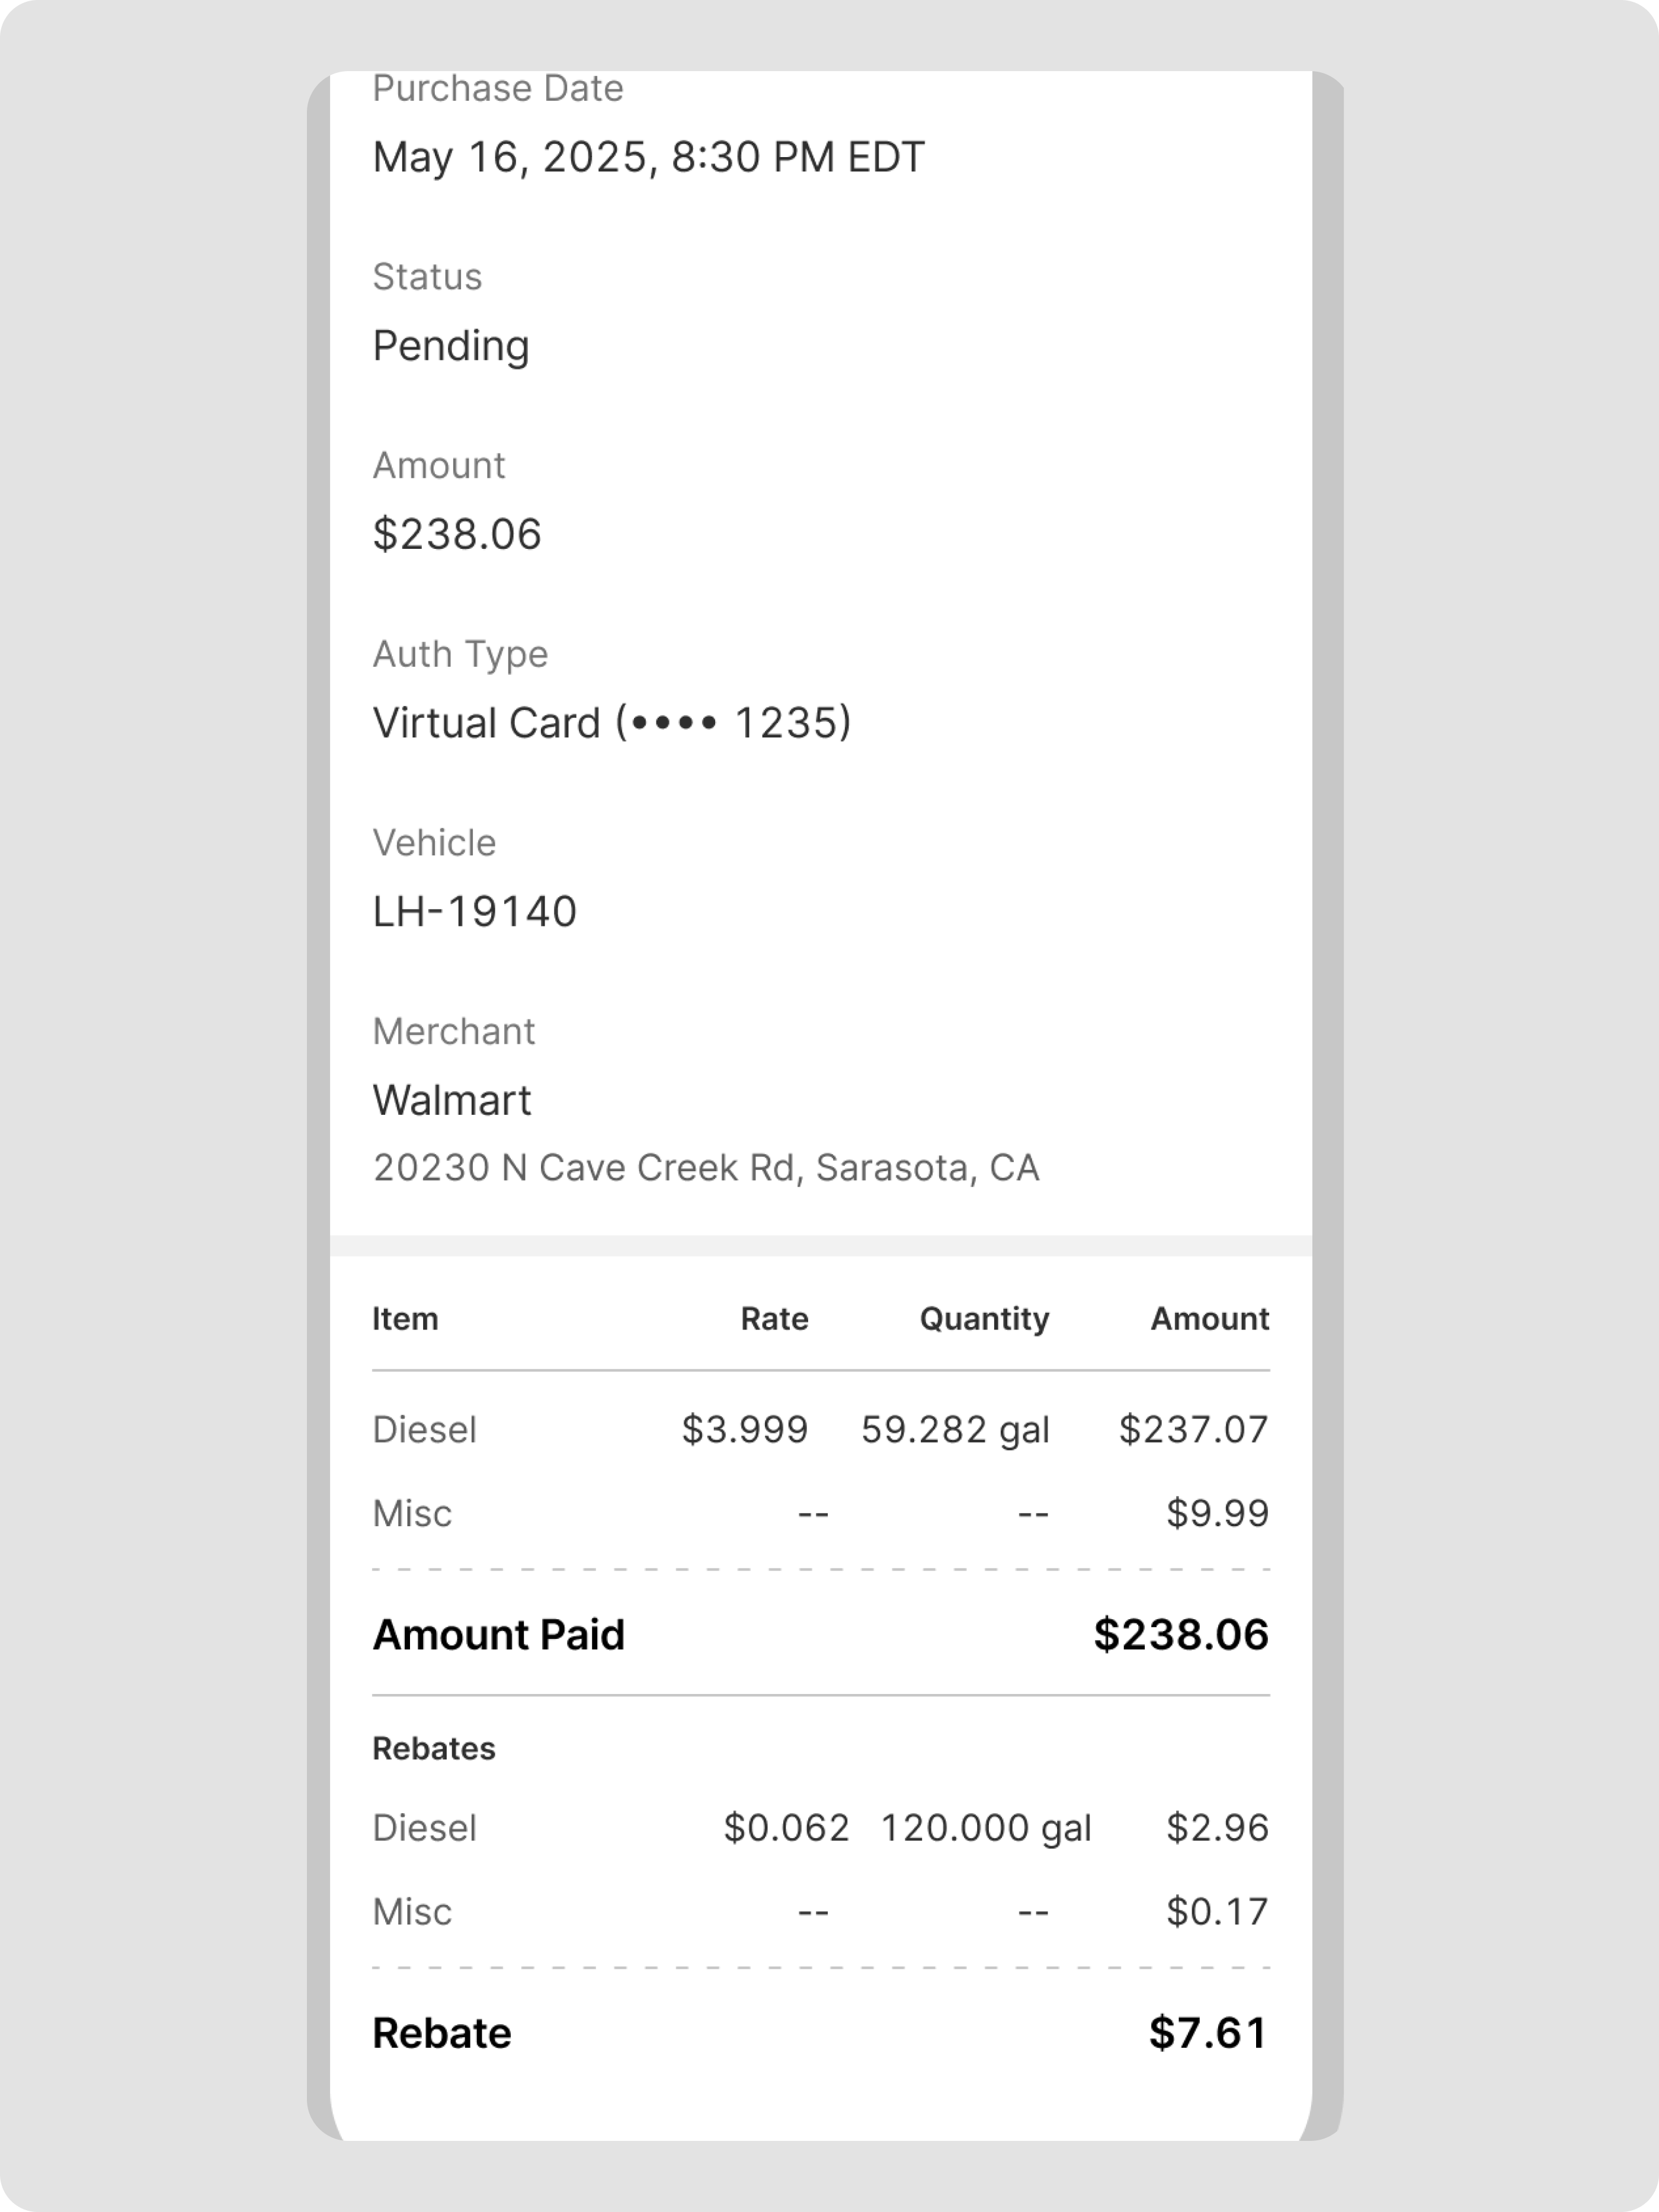Click the Pending status text
The image size is (1659, 2212).
click(x=451, y=346)
